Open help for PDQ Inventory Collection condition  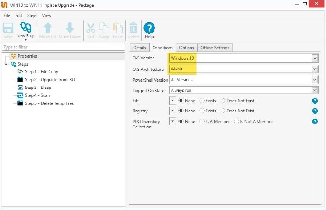[x=315, y=122]
